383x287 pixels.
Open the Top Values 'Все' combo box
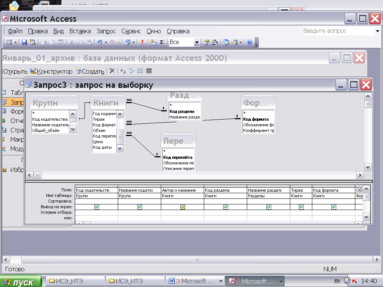tap(184, 42)
